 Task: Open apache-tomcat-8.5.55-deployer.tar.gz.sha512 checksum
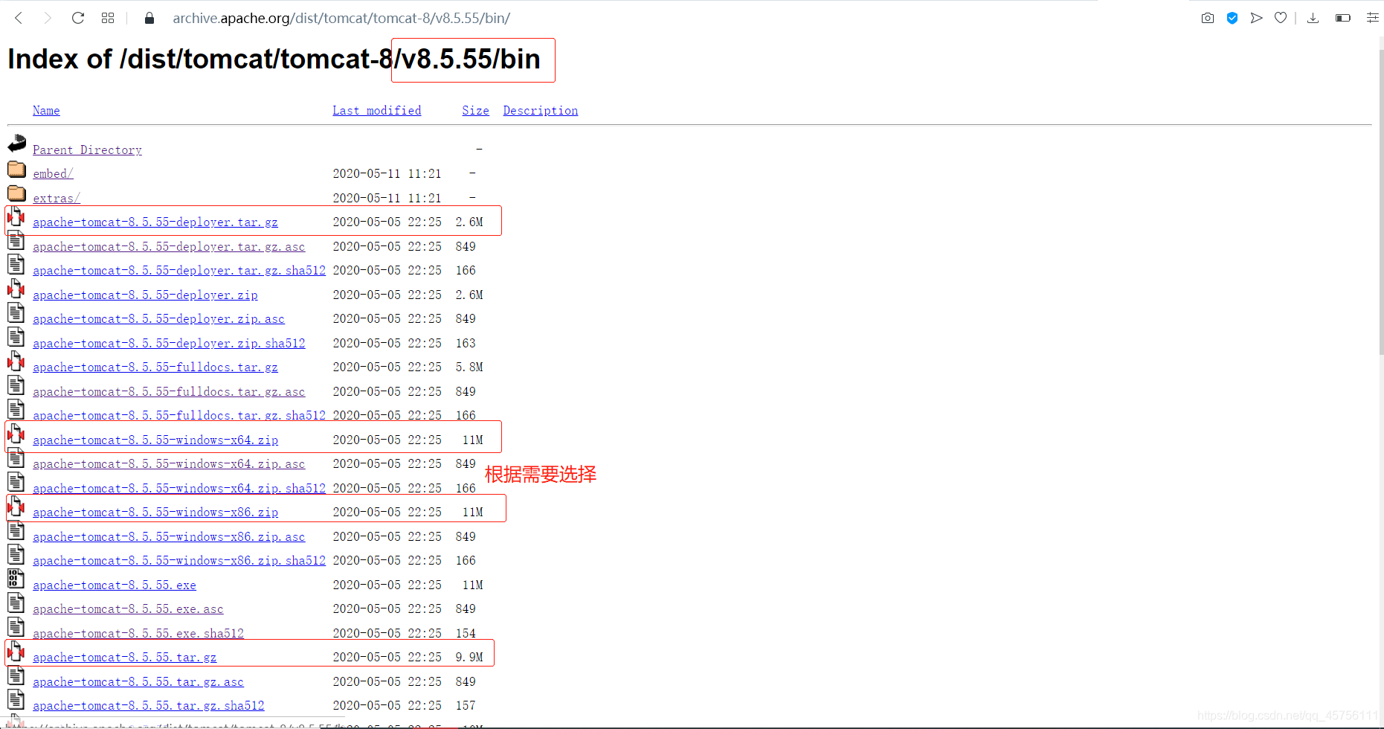[x=179, y=271]
